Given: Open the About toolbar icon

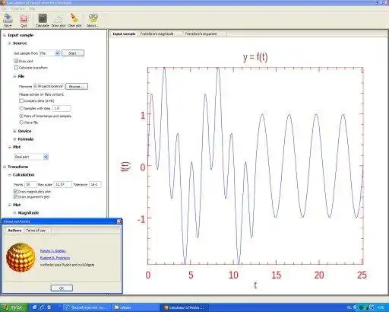Looking at the screenshot, I should pos(93,21).
